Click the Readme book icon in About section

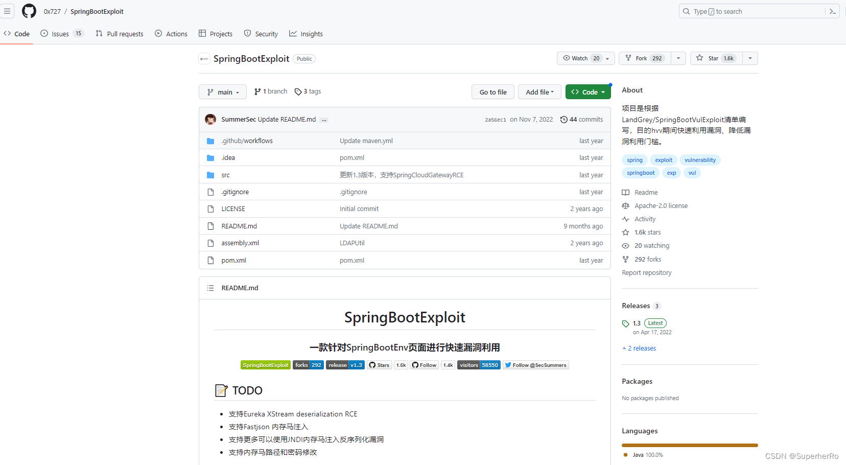tap(625, 192)
